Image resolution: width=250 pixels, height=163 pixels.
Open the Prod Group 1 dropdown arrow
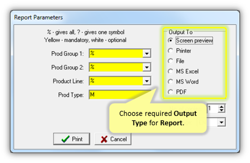click(147, 53)
